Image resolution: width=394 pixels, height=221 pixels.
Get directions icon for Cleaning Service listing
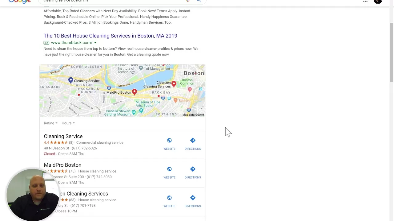click(193, 140)
